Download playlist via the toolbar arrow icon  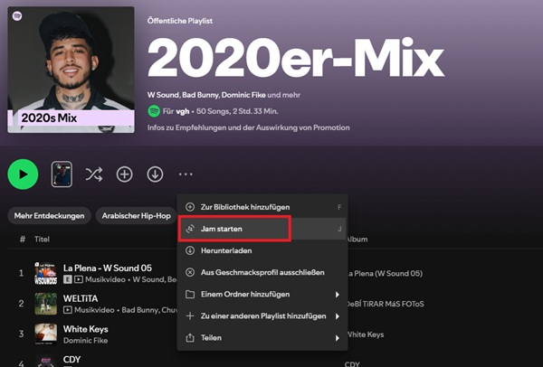click(155, 174)
